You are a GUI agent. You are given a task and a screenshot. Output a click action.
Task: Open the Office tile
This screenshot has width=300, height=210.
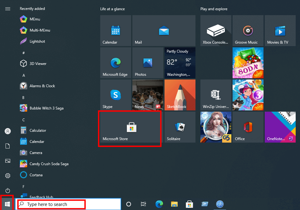point(248,127)
